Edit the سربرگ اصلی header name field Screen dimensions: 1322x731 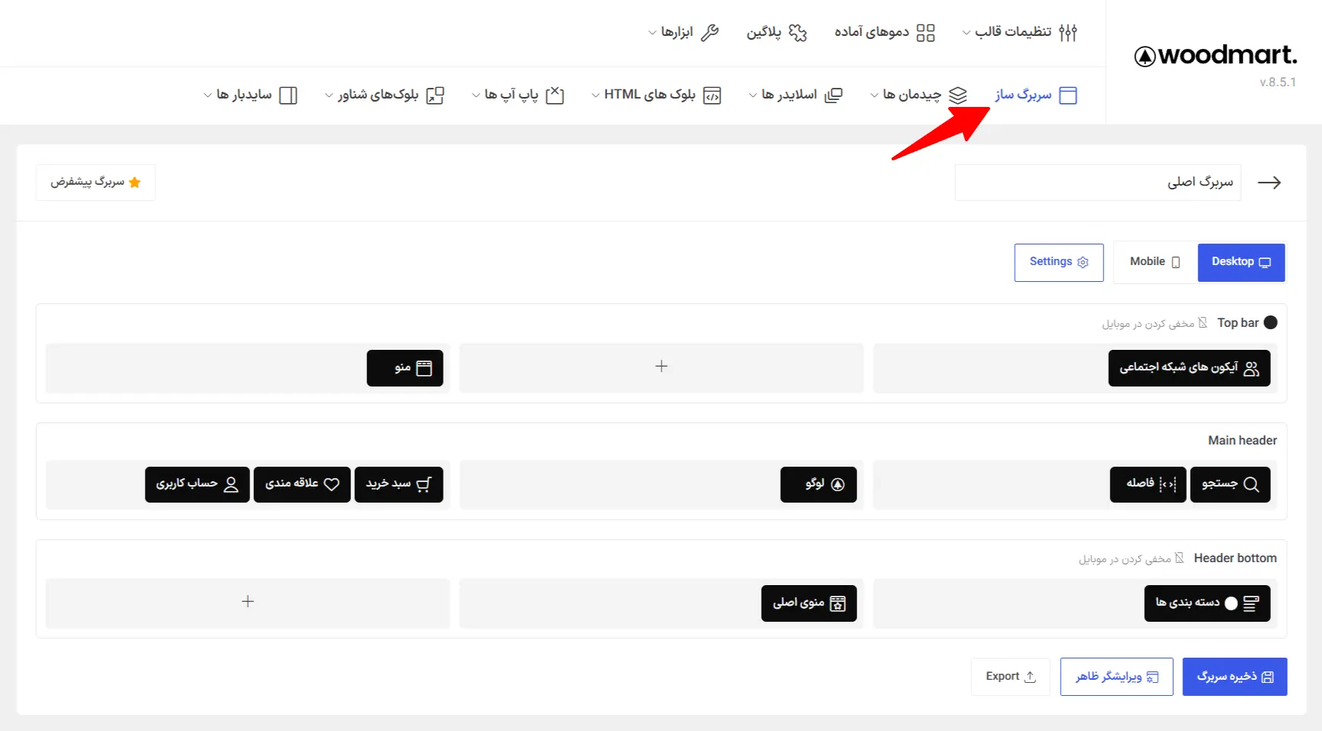[1097, 183]
